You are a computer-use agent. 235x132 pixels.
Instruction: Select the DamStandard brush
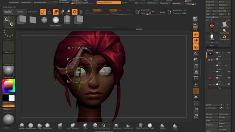tap(31, 126)
